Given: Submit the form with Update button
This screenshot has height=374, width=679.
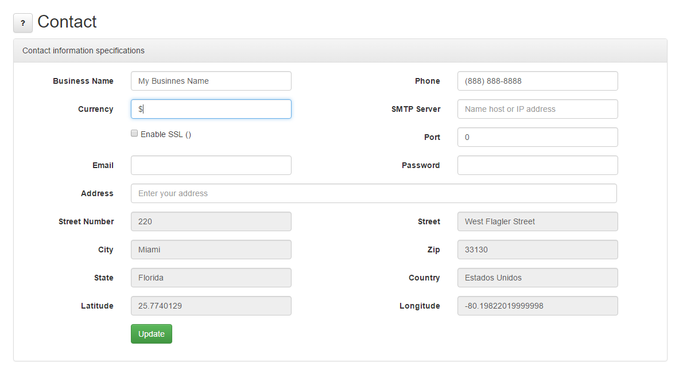Looking at the screenshot, I should [x=152, y=334].
